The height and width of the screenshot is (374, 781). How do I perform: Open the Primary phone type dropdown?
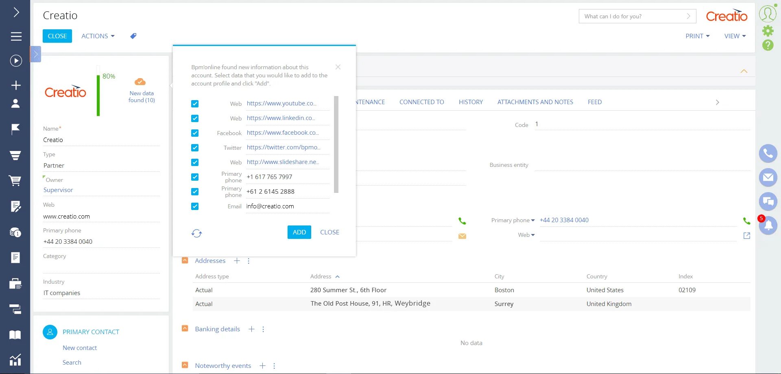513,220
